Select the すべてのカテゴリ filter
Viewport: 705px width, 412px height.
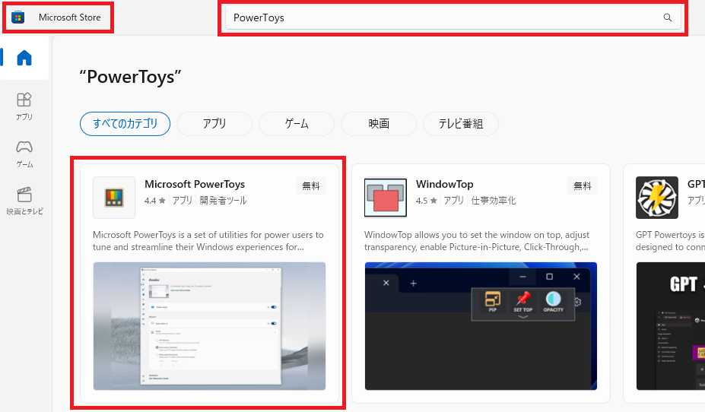click(x=125, y=123)
